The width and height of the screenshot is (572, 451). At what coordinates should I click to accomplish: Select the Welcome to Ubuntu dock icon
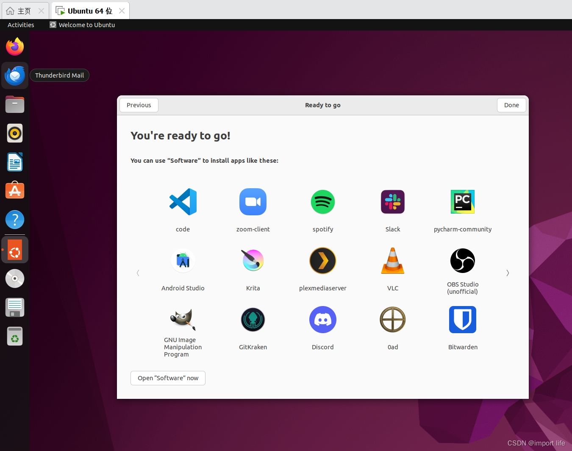(x=15, y=250)
